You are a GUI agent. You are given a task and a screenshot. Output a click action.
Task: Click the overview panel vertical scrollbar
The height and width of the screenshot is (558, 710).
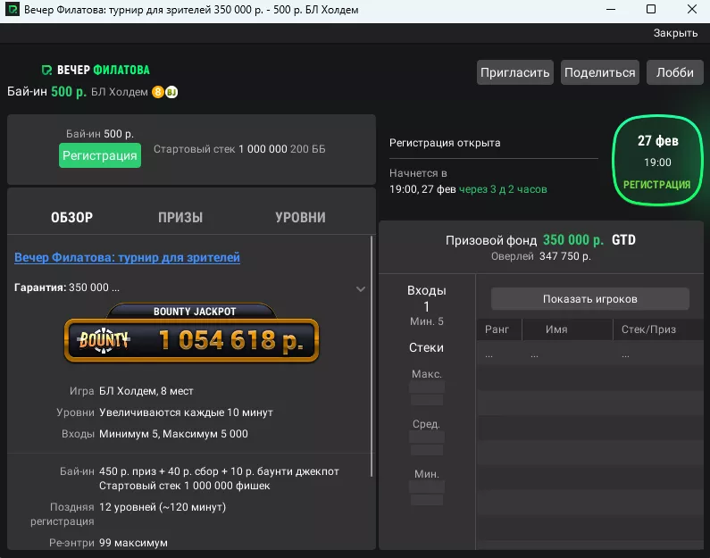click(x=373, y=357)
